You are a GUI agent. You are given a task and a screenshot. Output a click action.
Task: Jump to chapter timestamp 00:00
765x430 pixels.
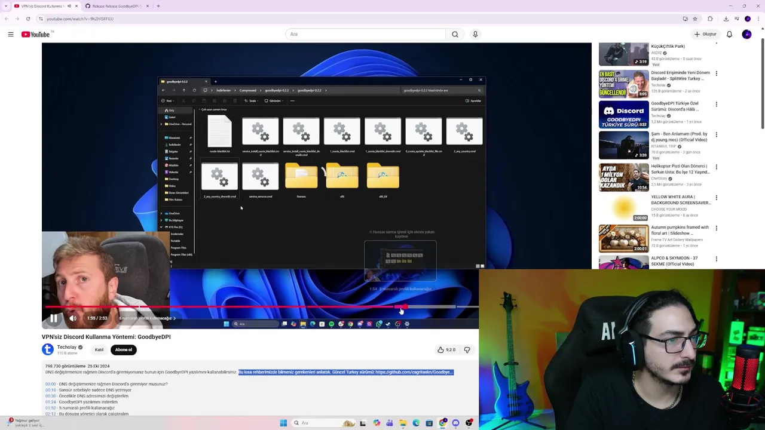50,384
